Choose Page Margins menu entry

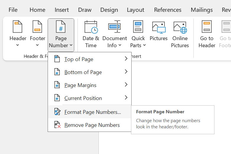[90, 85]
